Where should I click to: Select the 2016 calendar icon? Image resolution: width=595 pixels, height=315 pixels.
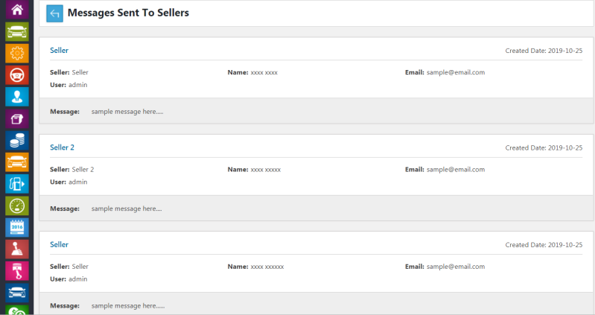click(x=16, y=227)
